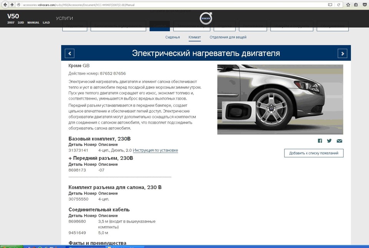Open the bookmarks list icon

coord(356,5)
